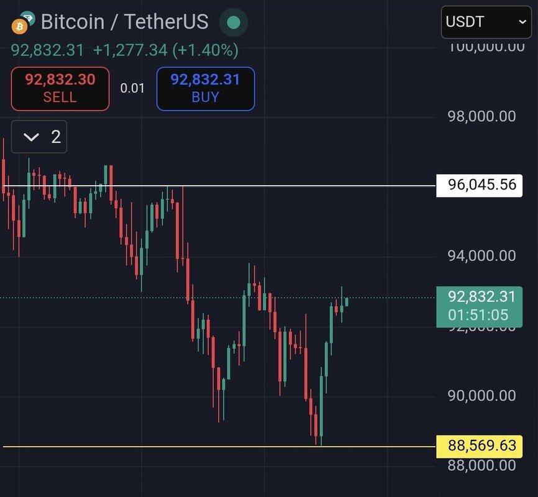Click the 94,000.00 price axis label

coord(481,255)
